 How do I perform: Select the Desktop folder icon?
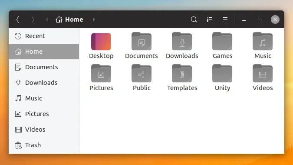click(101, 42)
